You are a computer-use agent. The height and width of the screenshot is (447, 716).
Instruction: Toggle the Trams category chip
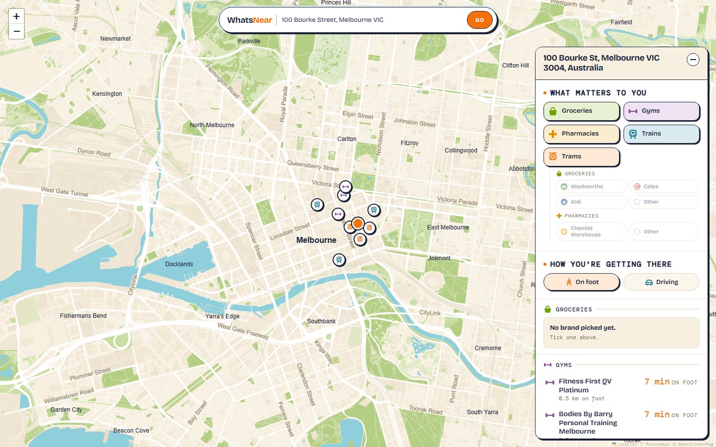pyautogui.click(x=582, y=157)
